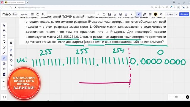Image resolution: width=190 pixels, height=107 pixels.
Task: Click the blue Share button
Action: [x=184, y=14]
